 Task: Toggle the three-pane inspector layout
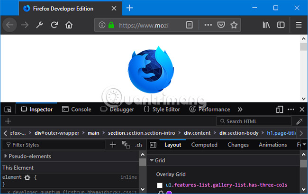coord(153,145)
